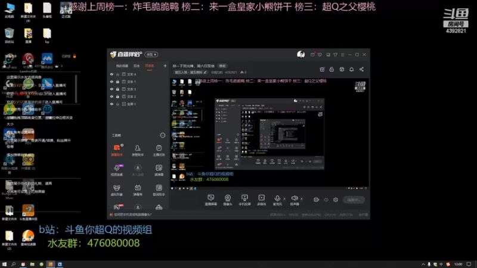477x268 pixels.
Task: Click the padlock icon in room toolbar
Action: point(332,69)
